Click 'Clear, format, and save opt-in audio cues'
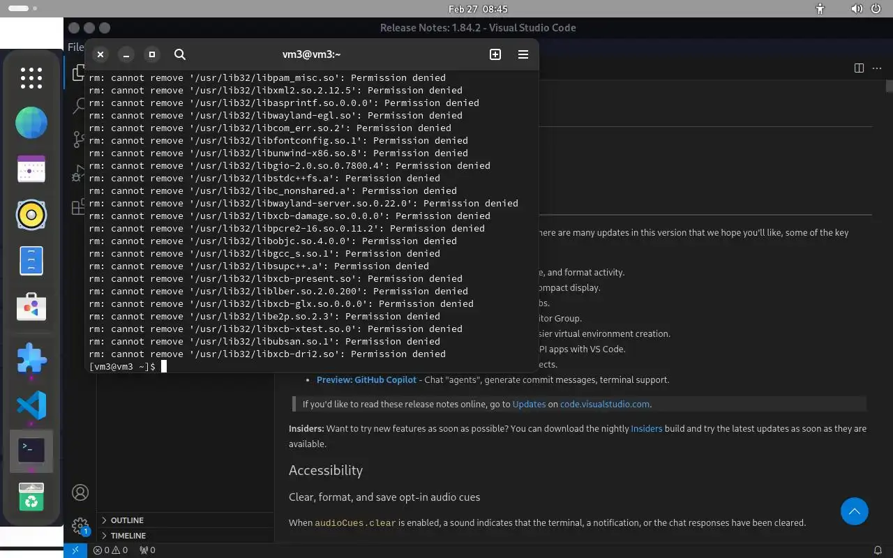Screen dimensions: 893x558 point(384,497)
